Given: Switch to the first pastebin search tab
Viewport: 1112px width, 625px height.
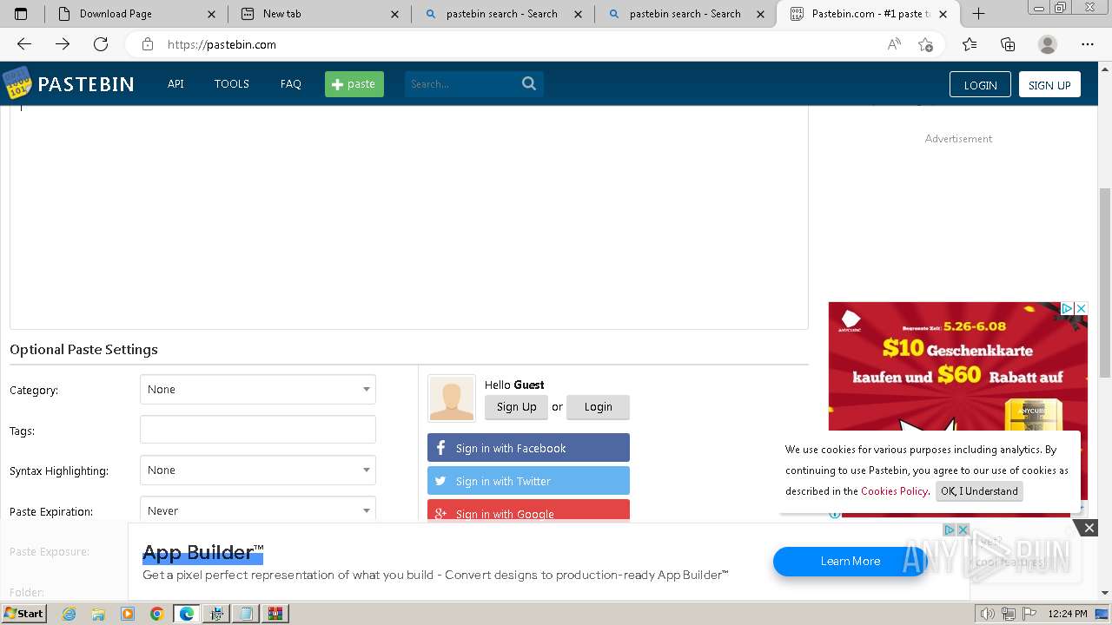Looking at the screenshot, I should (x=502, y=14).
